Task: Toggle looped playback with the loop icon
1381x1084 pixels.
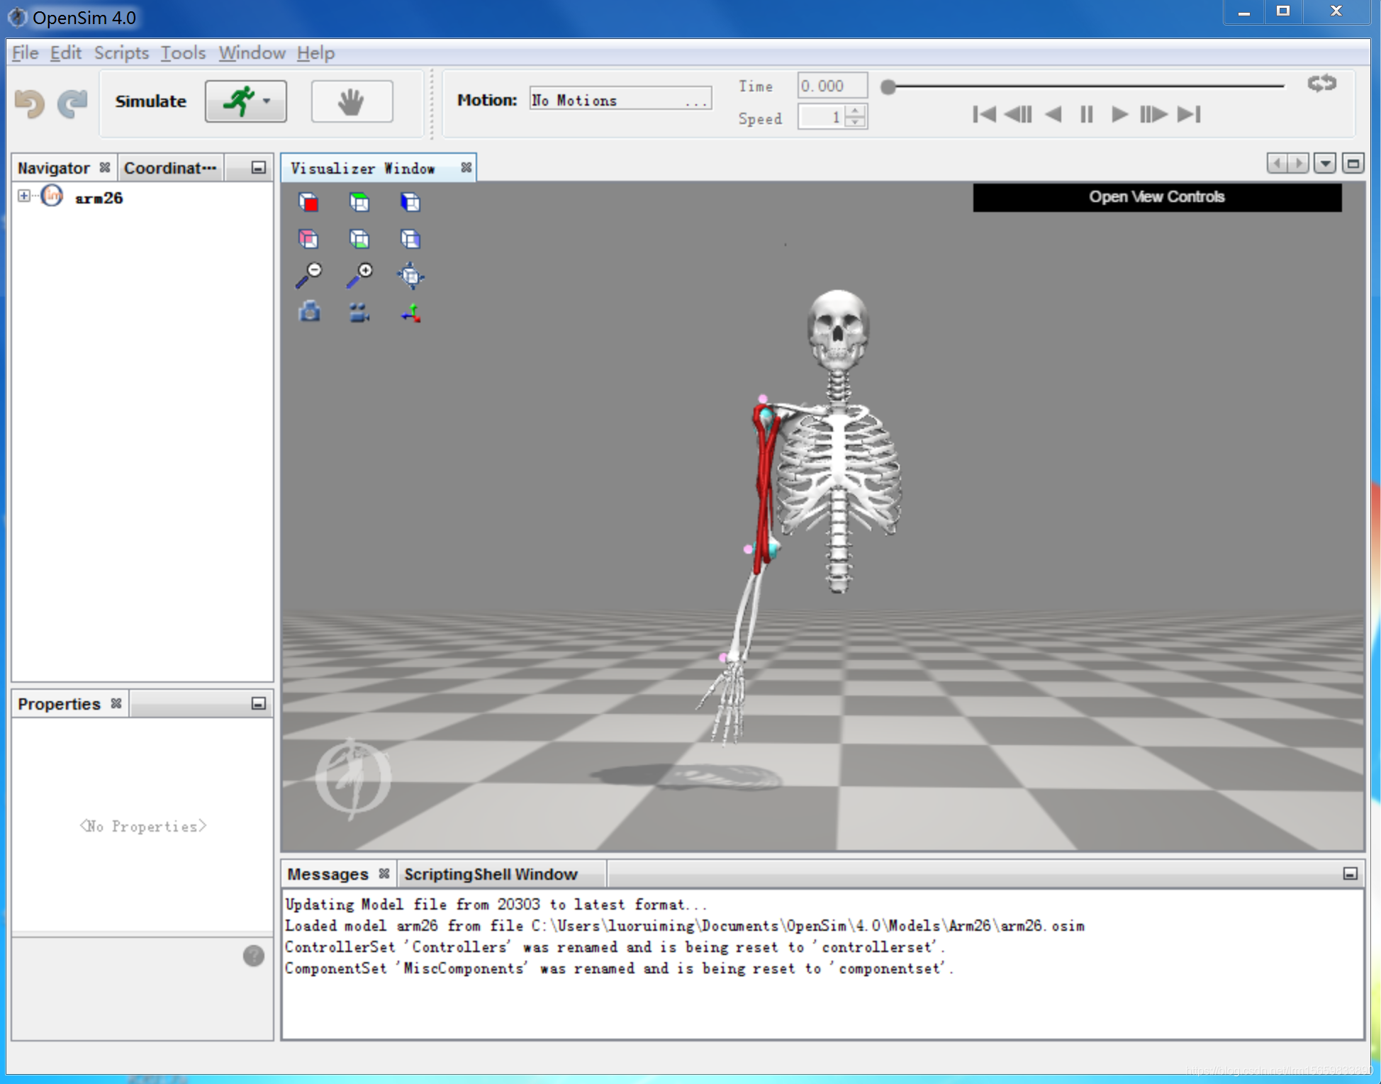Action: click(x=1320, y=84)
